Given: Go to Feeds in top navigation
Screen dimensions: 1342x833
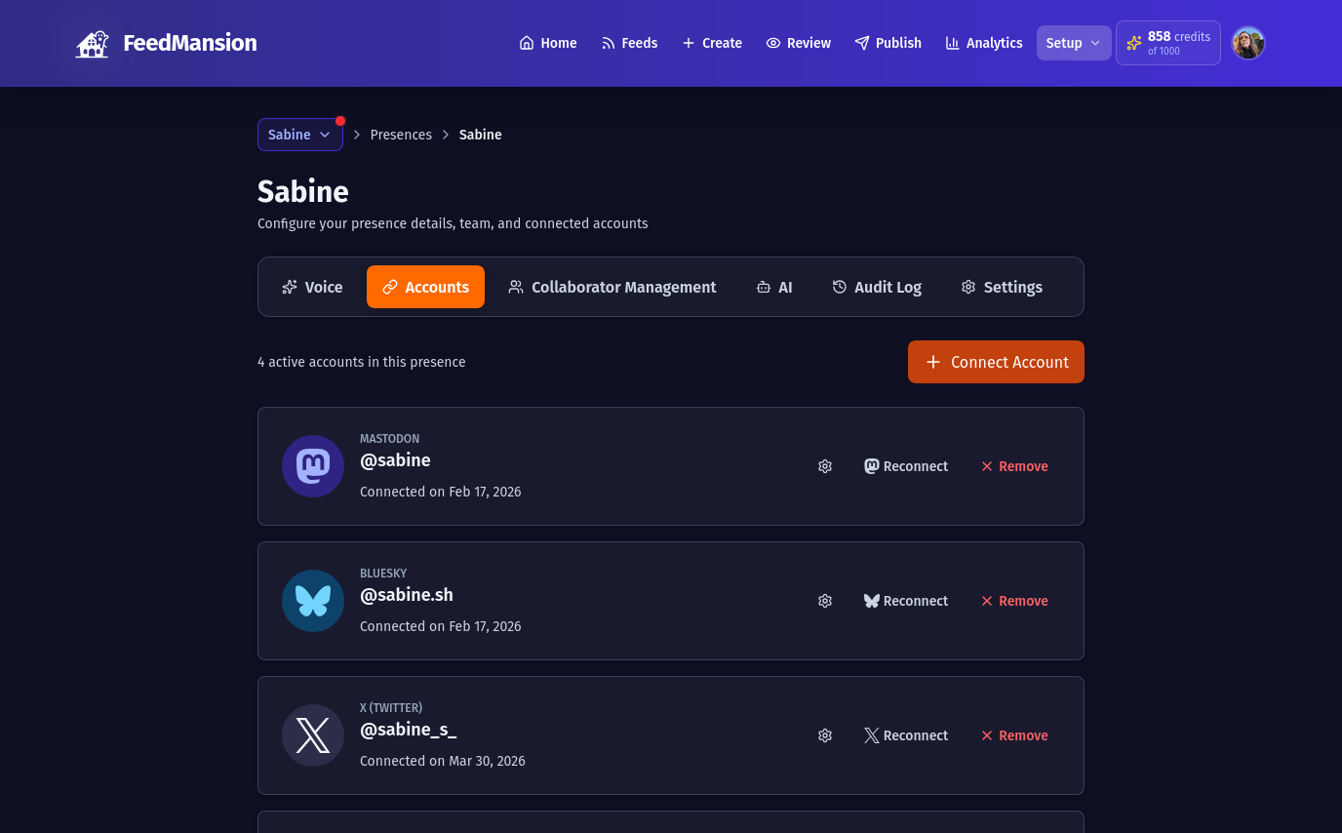Looking at the screenshot, I should click(x=629, y=43).
